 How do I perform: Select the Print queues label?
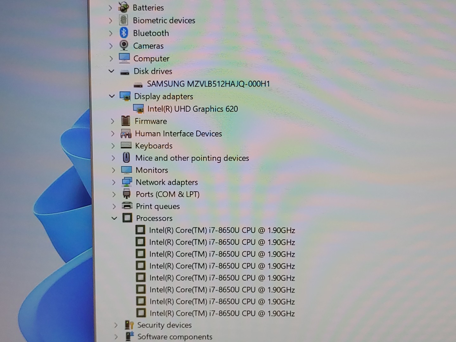[x=158, y=206]
